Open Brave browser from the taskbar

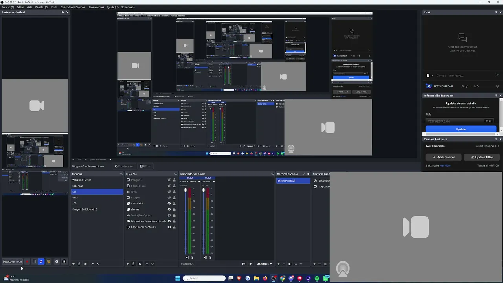[x=239, y=278]
